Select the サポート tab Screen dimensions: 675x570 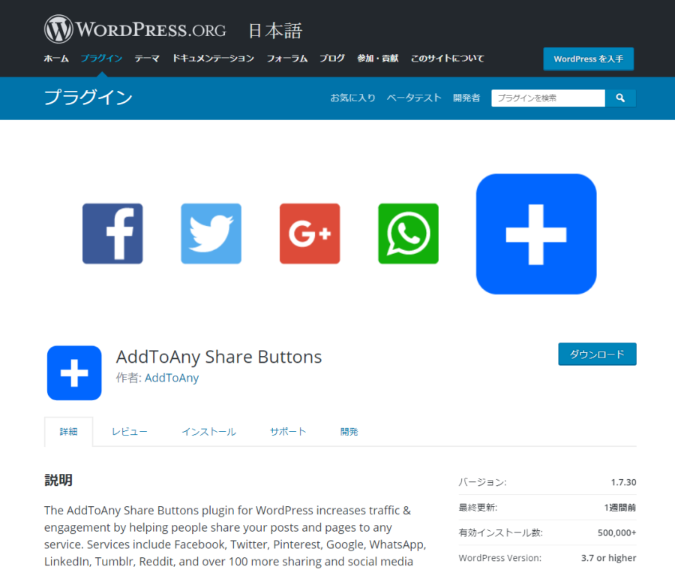tap(288, 431)
